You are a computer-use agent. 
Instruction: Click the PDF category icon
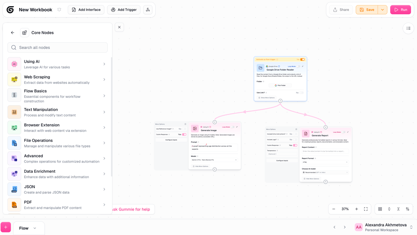click(x=14, y=205)
